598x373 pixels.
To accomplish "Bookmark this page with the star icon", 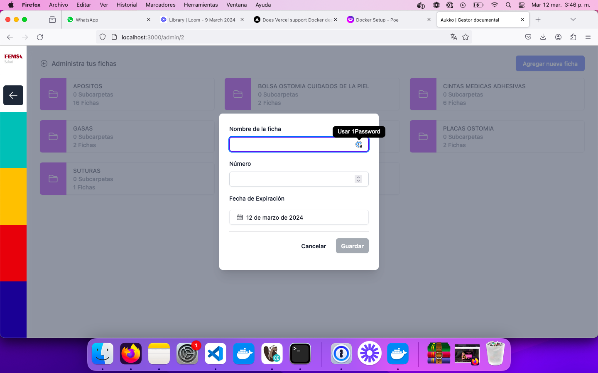I will click(466, 37).
